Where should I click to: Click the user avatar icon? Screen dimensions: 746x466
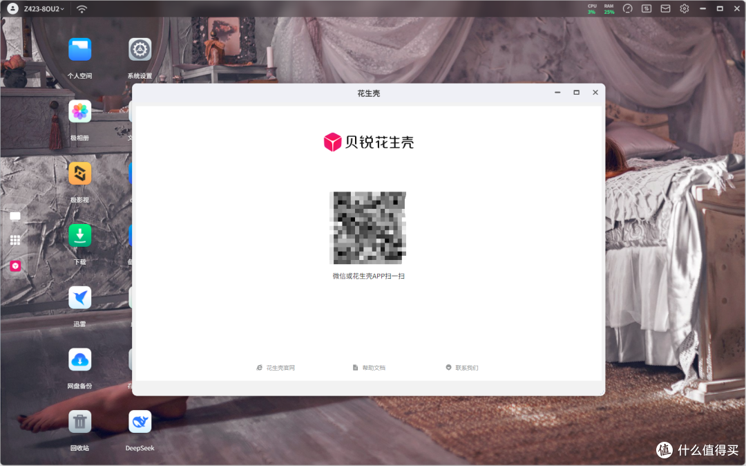pyautogui.click(x=12, y=8)
